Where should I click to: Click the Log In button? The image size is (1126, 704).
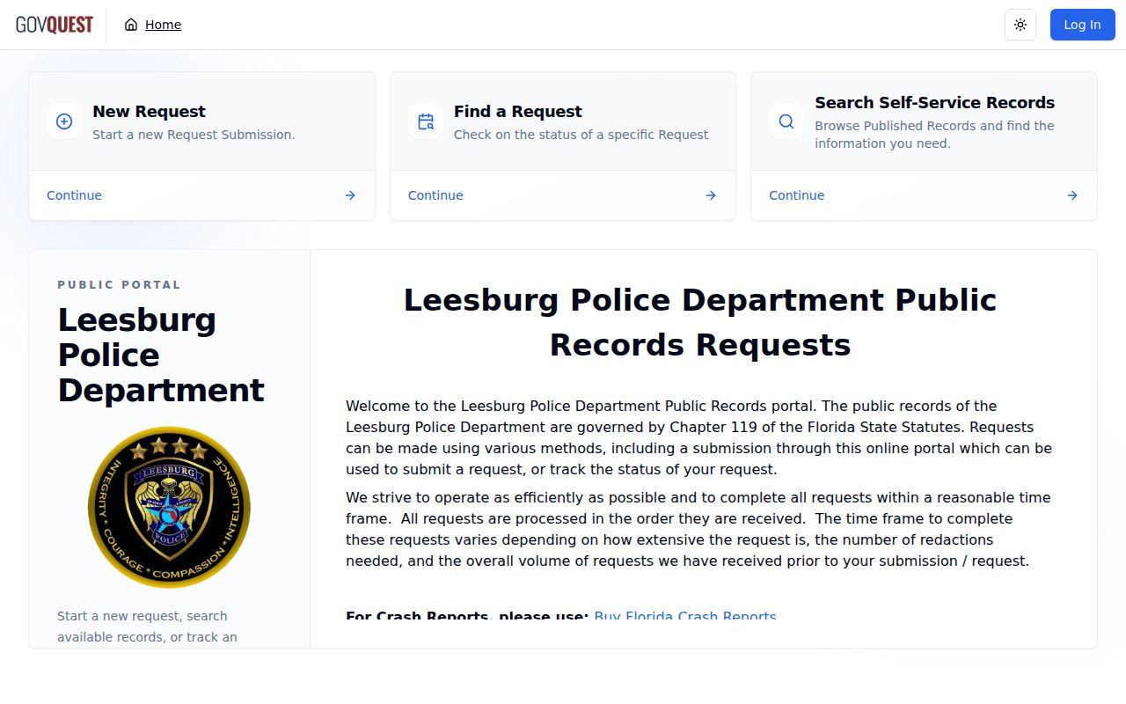(x=1082, y=25)
